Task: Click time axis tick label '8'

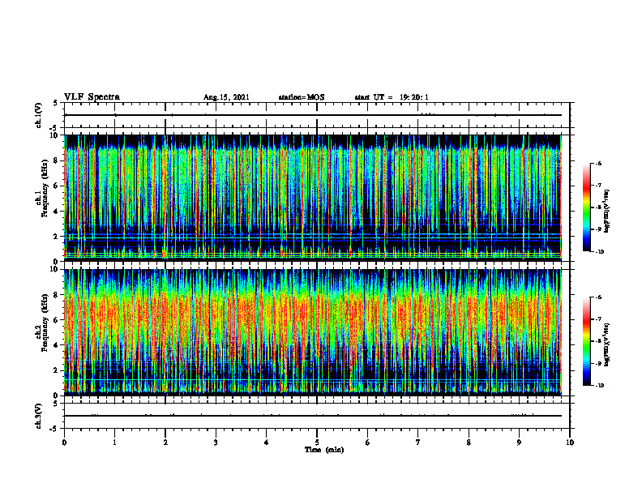Action: point(469,443)
